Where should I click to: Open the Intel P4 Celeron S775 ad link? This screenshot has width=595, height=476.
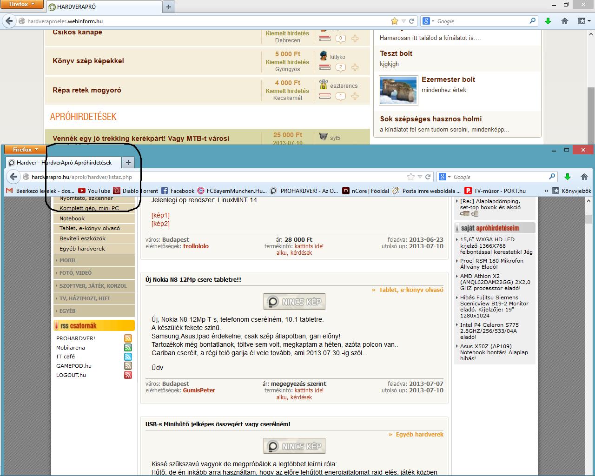(489, 331)
